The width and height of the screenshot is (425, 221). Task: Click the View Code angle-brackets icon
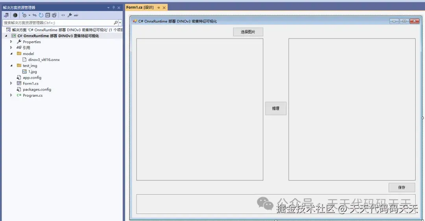tap(63, 15)
